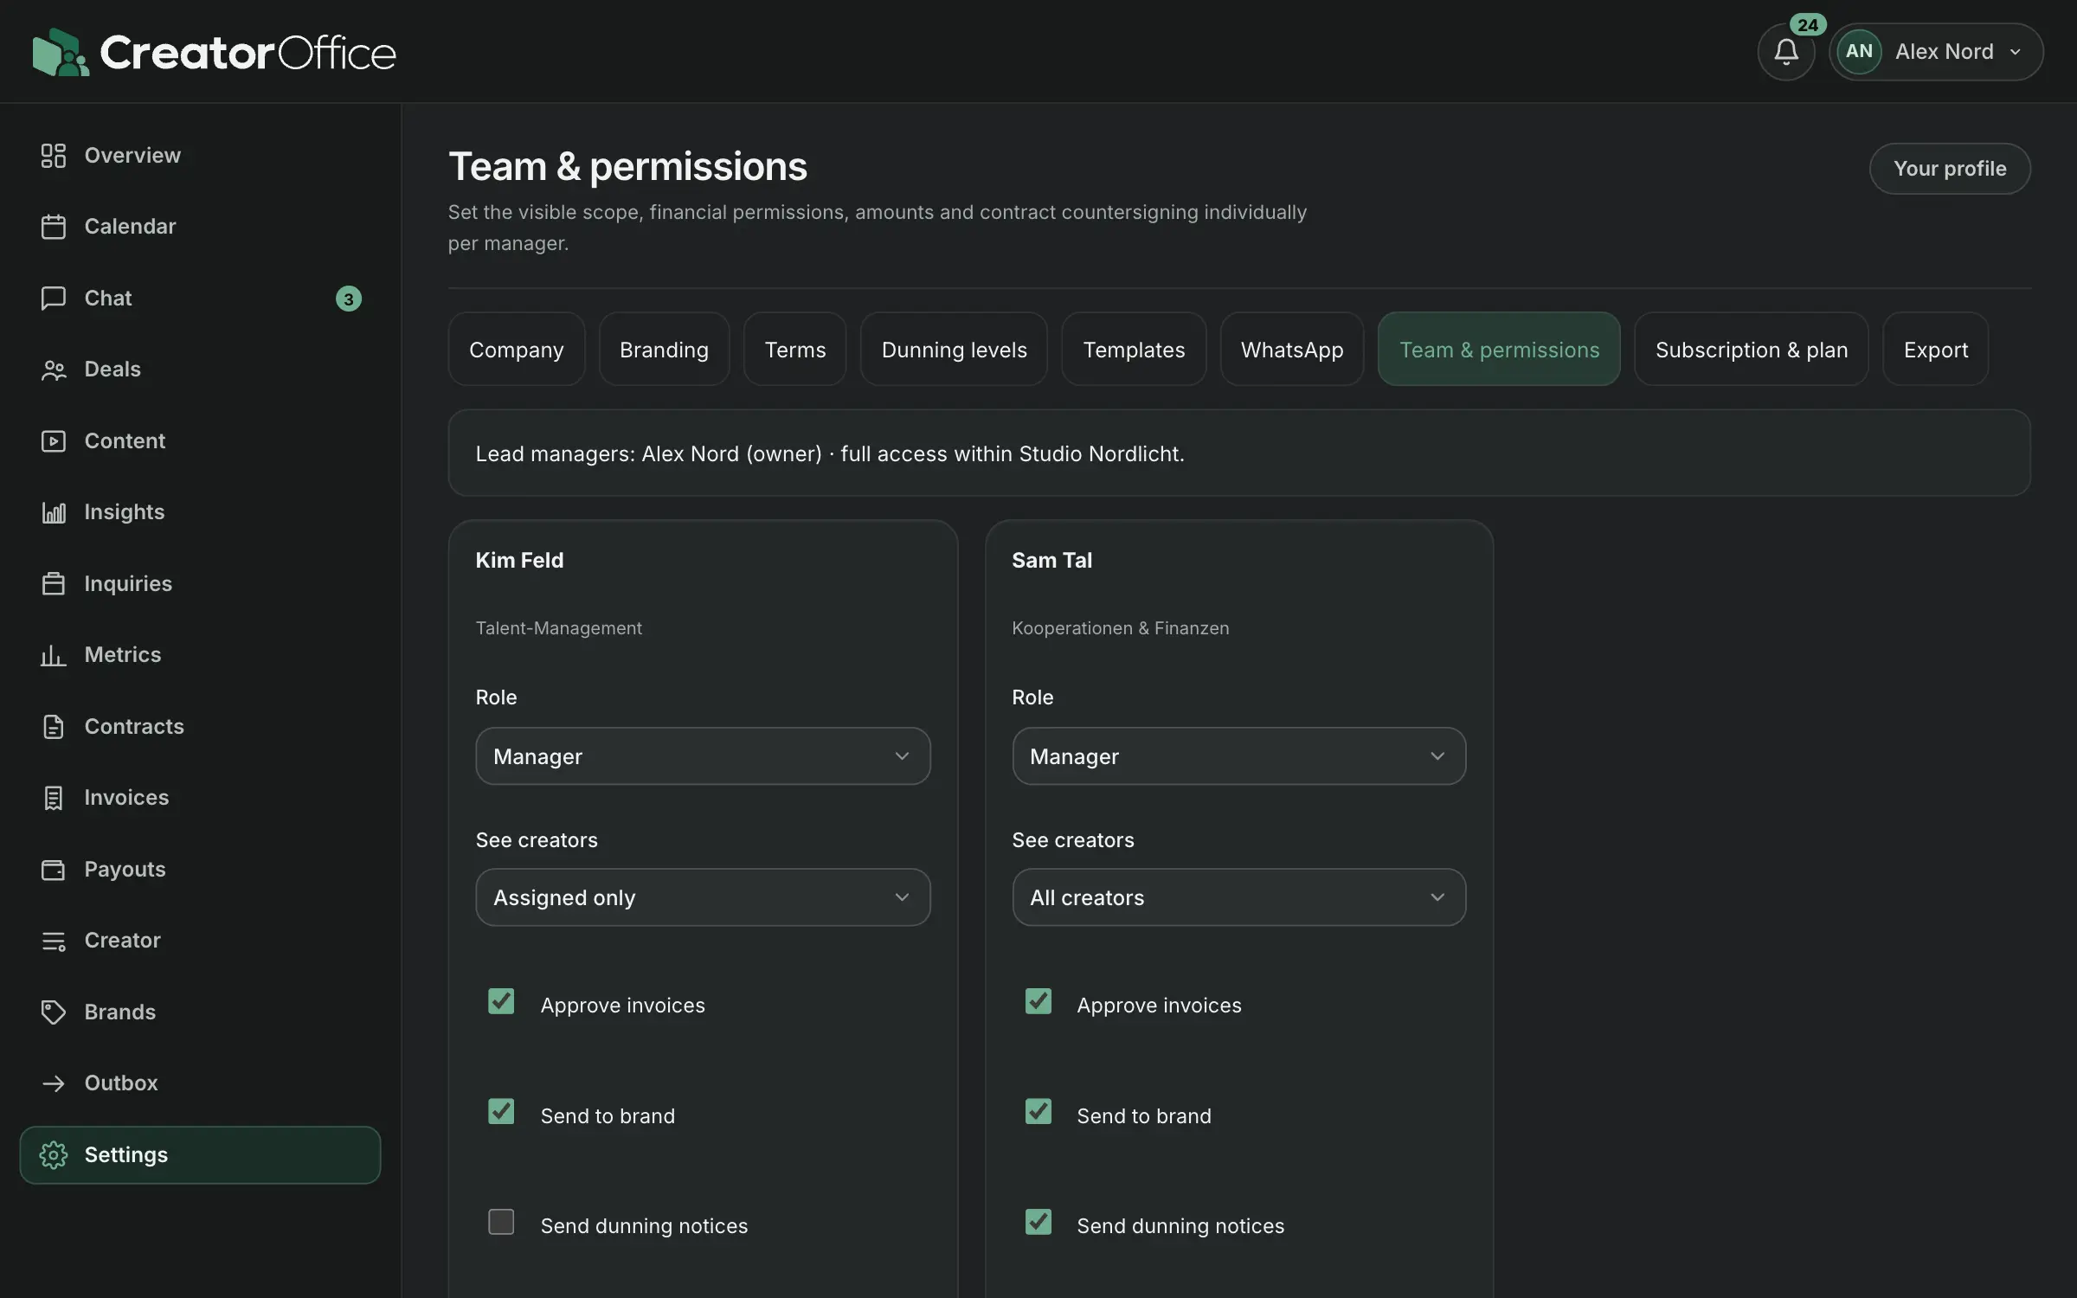Click the Settings gear icon

pos(54,1155)
